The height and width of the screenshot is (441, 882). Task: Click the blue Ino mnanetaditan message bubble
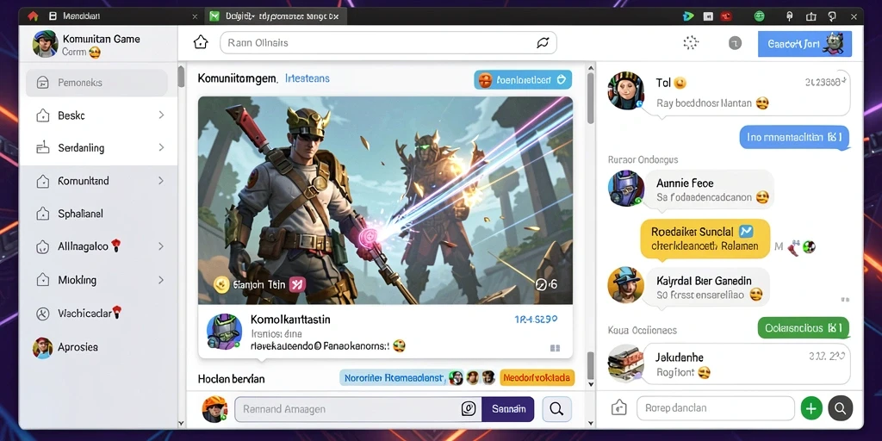coord(793,137)
